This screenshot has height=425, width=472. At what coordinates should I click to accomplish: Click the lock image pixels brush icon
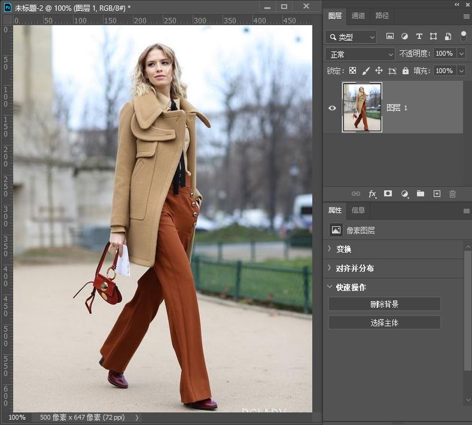[x=366, y=71]
